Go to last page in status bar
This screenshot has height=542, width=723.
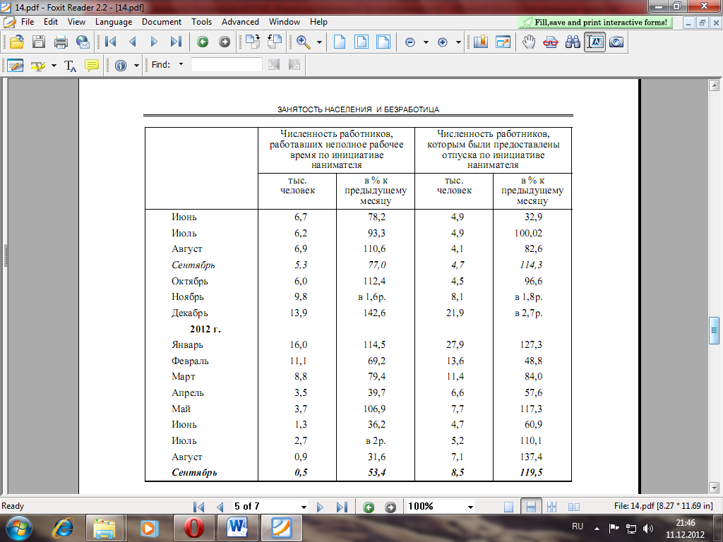click(x=342, y=507)
